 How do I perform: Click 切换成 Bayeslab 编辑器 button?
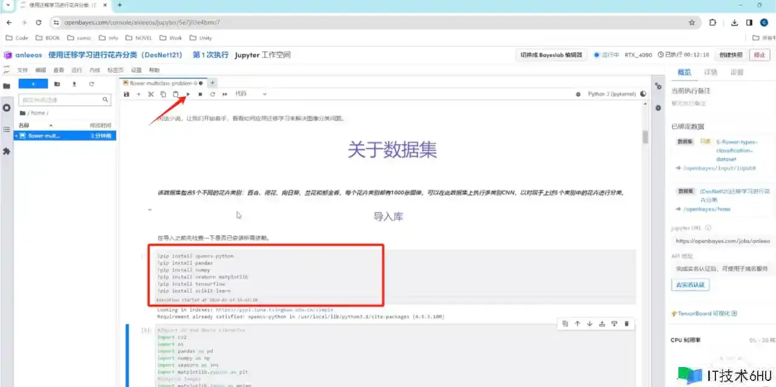coord(551,55)
